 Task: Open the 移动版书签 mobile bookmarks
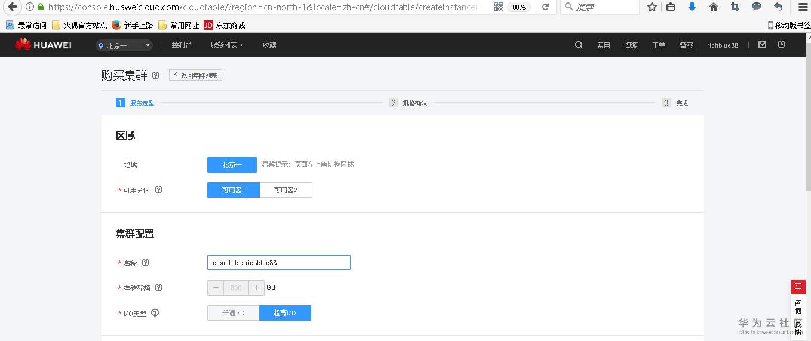pos(789,25)
